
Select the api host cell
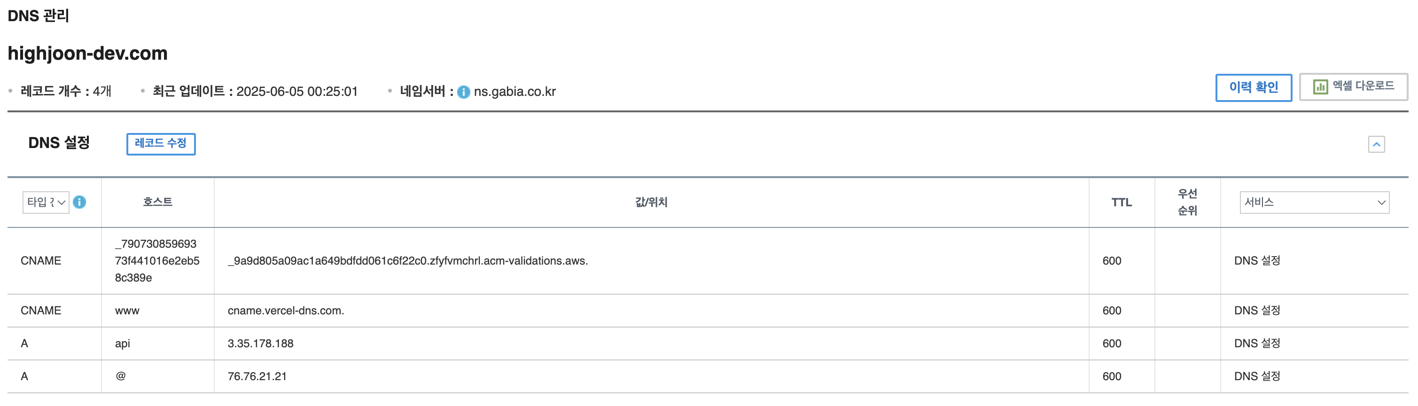click(122, 344)
